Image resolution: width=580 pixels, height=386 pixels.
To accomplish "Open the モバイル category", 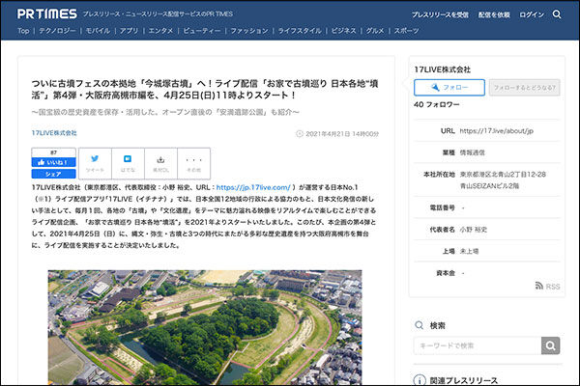I will pos(98,31).
